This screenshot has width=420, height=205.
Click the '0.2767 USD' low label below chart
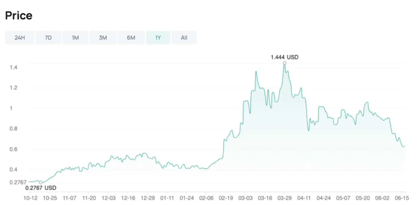click(41, 188)
